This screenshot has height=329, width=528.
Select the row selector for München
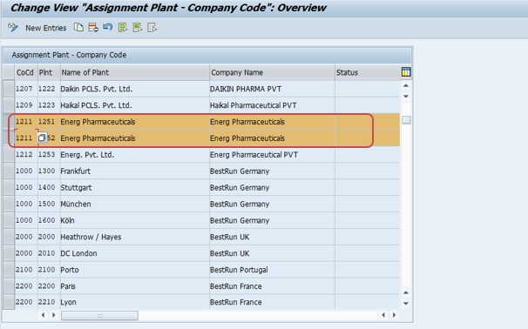coord(9,205)
